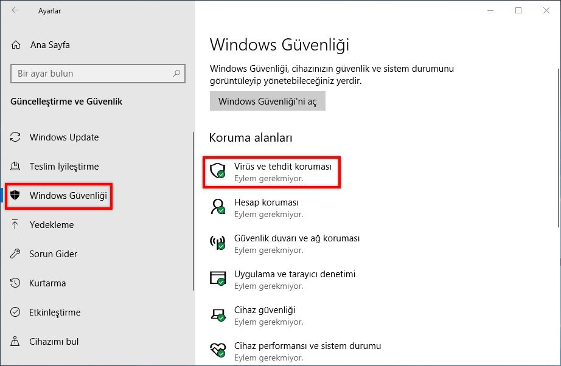The width and height of the screenshot is (561, 366).
Task: Open Cihazımı bul settings
Action: pos(54,342)
